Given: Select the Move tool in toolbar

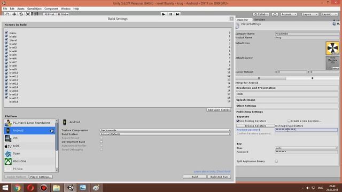Looking at the screenshot, I should (14, 14).
